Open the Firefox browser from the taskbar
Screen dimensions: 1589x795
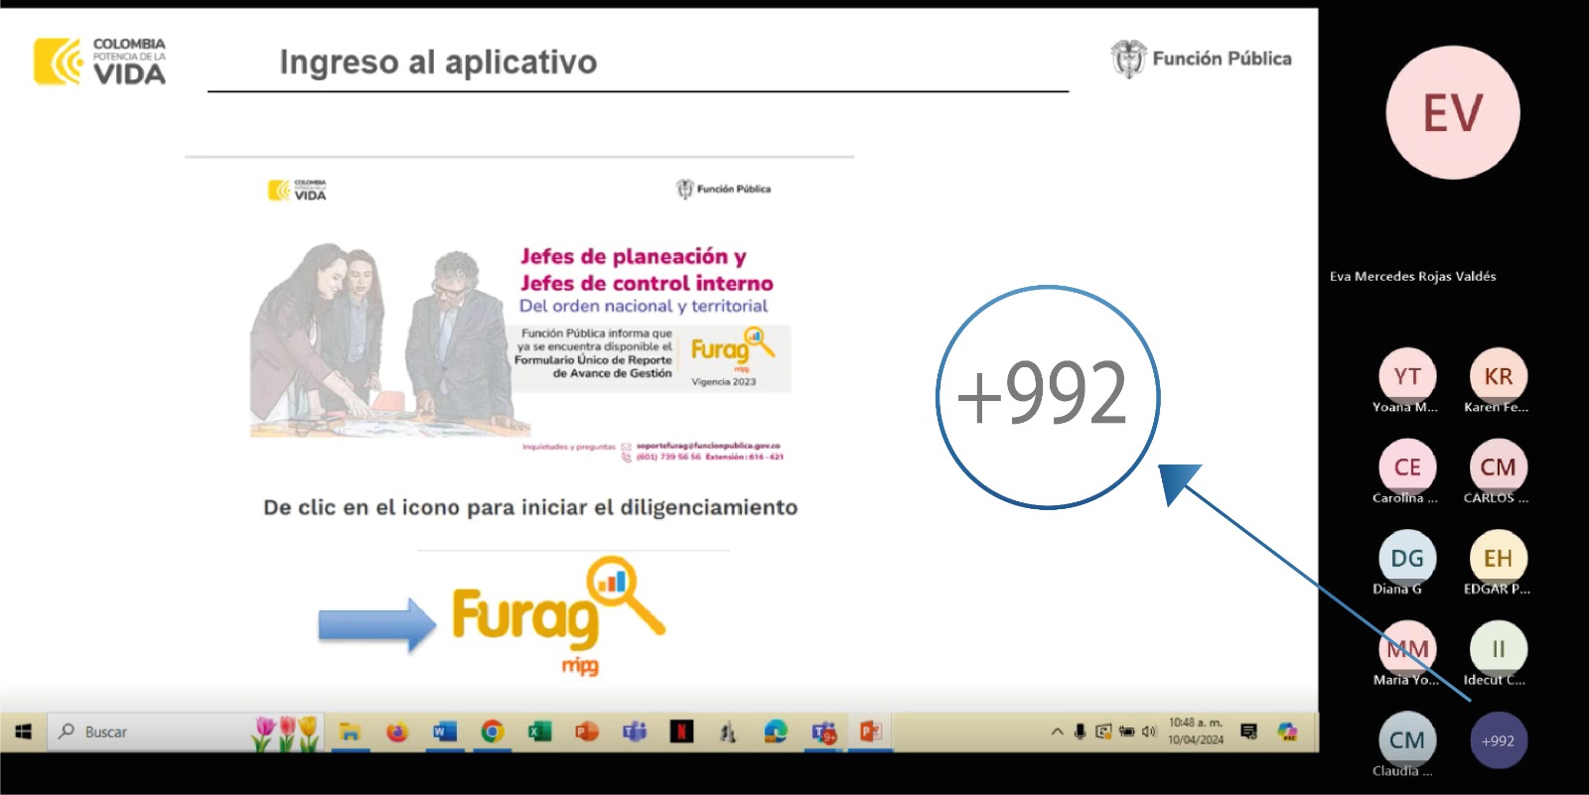397,732
